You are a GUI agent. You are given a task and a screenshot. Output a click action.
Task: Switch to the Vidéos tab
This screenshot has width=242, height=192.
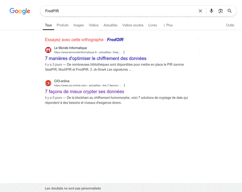tap(94, 25)
